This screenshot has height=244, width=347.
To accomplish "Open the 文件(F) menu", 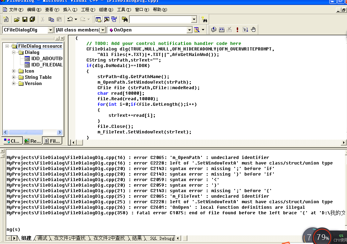I will click(x=16, y=10).
